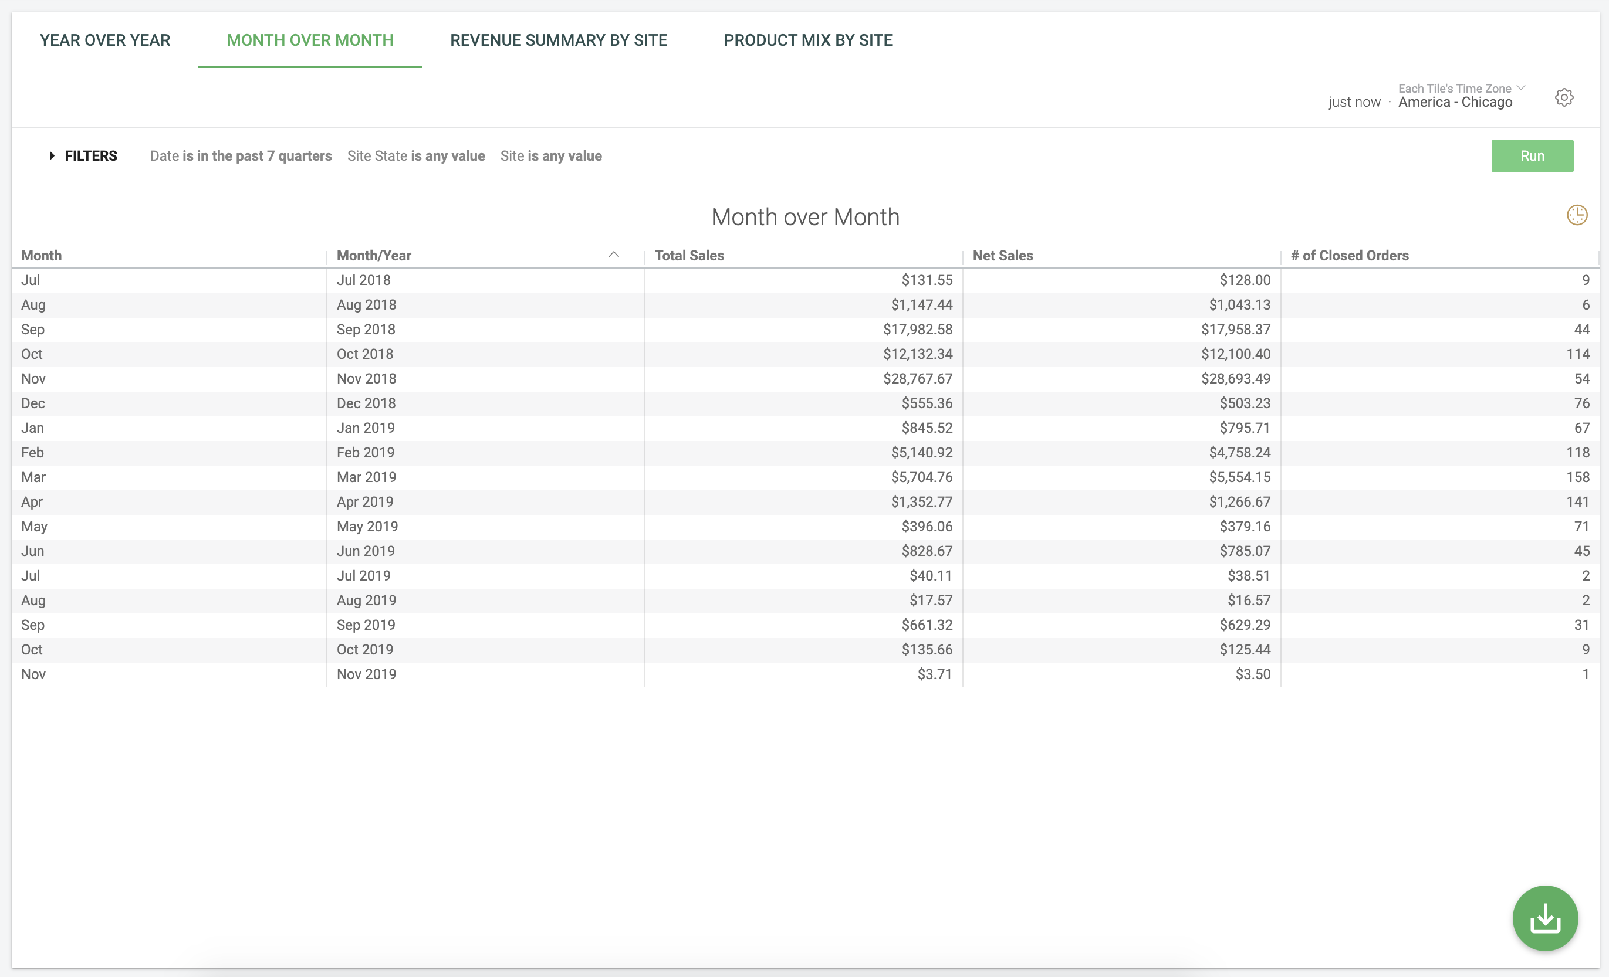Click the $125.44 net sales value
The image size is (1609, 977).
tap(1245, 650)
